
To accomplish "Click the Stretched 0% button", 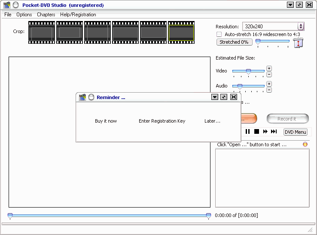I will 234,42.
